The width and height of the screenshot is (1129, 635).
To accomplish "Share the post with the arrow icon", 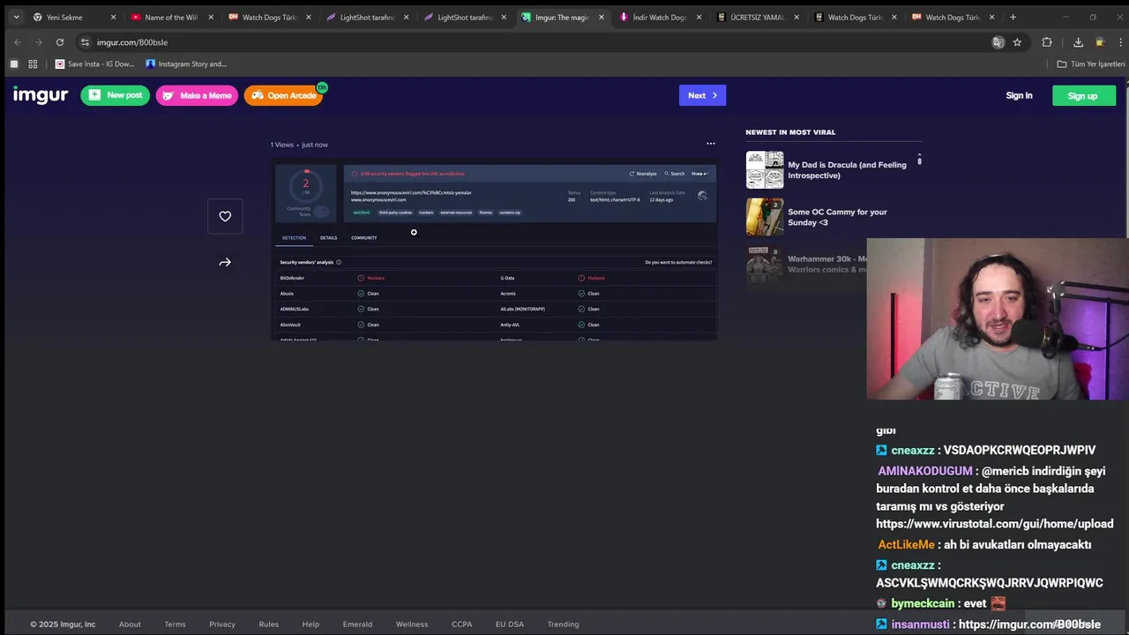I will tap(225, 262).
